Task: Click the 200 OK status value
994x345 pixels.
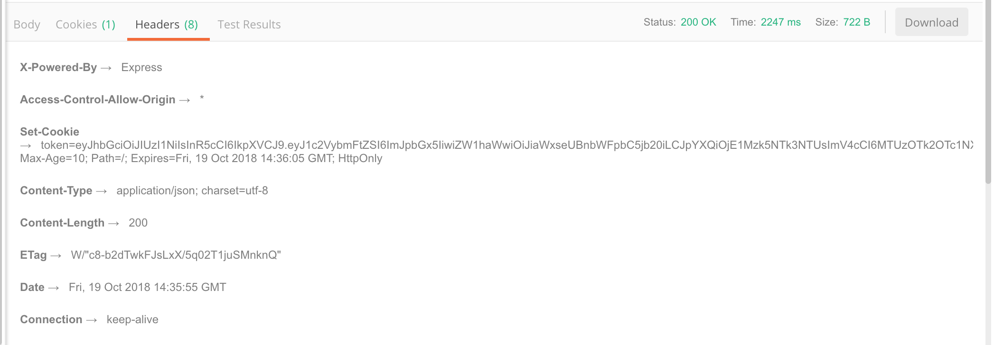Action: [697, 22]
